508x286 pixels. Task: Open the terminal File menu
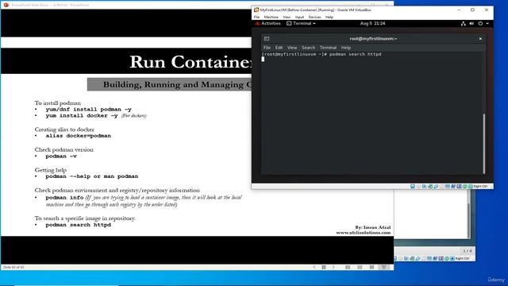pyautogui.click(x=267, y=48)
